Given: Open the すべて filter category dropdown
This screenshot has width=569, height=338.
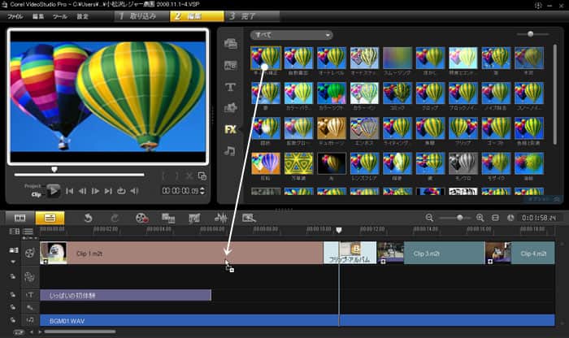Looking at the screenshot, I should (x=291, y=35).
